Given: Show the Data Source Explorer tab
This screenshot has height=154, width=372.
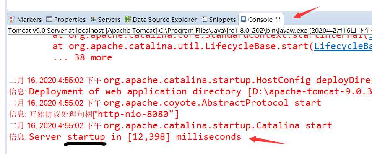Looking at the screenshot, I should [x=165, y=19].
